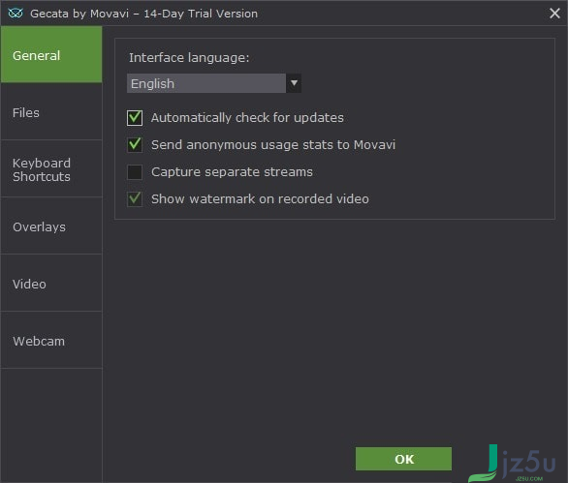Uncheck Automatically check for updates
The height and width of the screenshot is (483, 568).
coord(135,118)
